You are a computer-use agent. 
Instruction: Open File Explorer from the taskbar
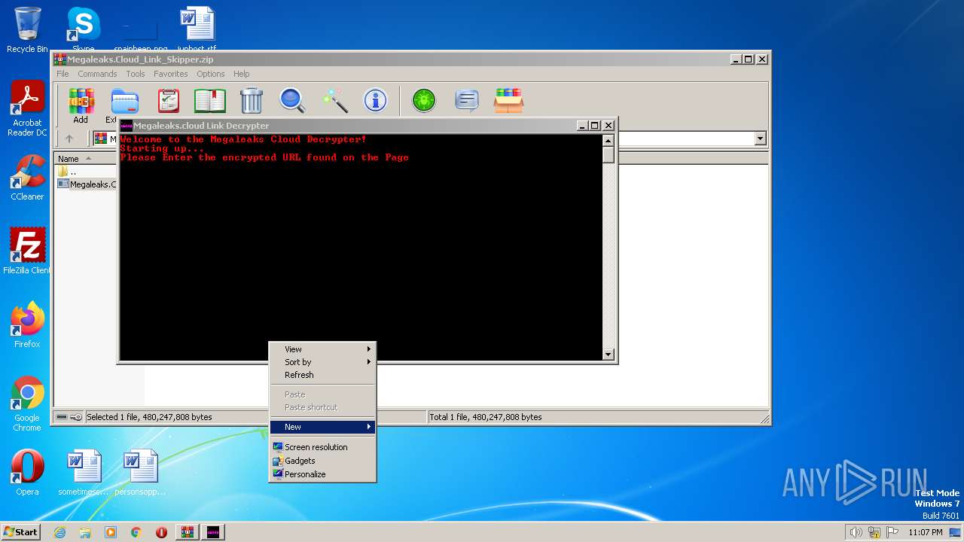click(85, 532)
